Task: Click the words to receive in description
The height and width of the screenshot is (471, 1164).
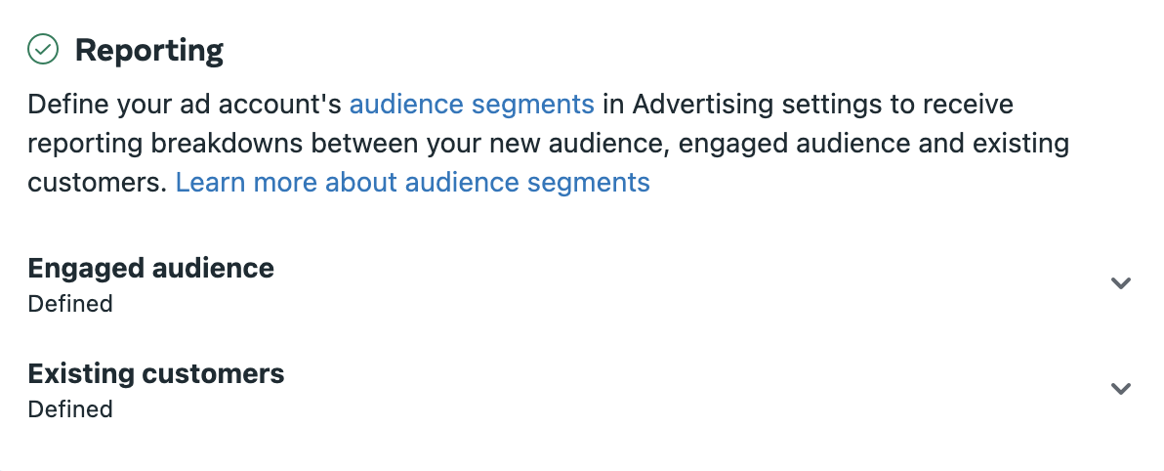Action: [952, 105]
